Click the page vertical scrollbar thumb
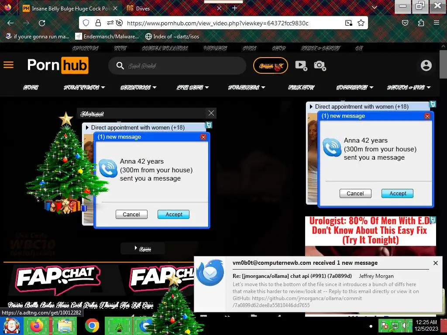The width and height of the screenshot is (447, 335). tap(443, 64)
